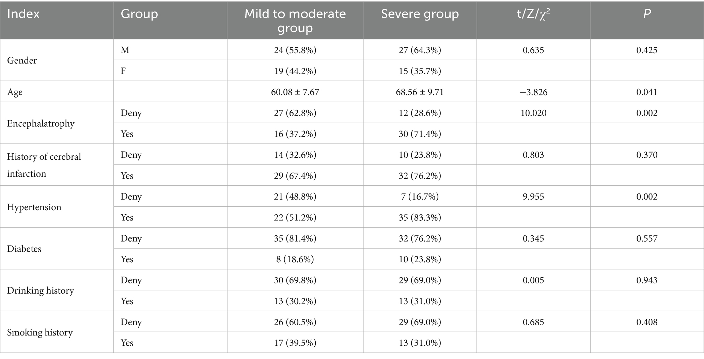Select the Age row label

15,92
